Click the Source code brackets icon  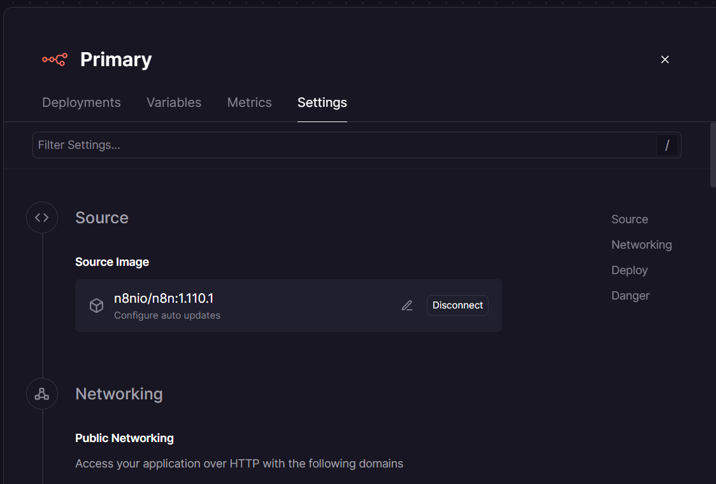click(42, 218)
